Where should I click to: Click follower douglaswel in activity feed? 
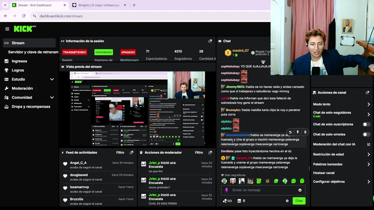point(79,175)
